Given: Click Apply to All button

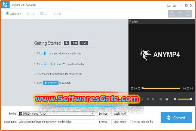Looking at the screenshot, I should point(120,114).
